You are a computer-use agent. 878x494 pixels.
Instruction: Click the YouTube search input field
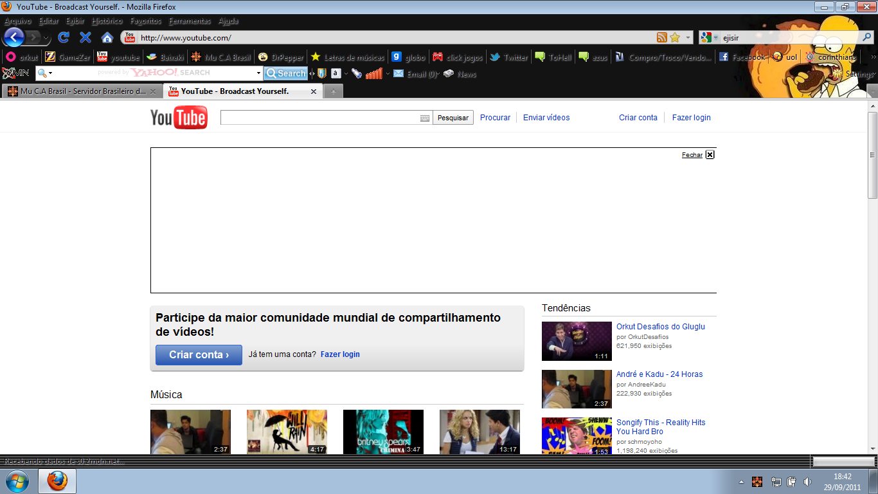(319, 118)
